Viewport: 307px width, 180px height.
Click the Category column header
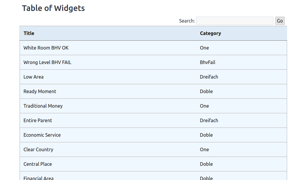210,33
